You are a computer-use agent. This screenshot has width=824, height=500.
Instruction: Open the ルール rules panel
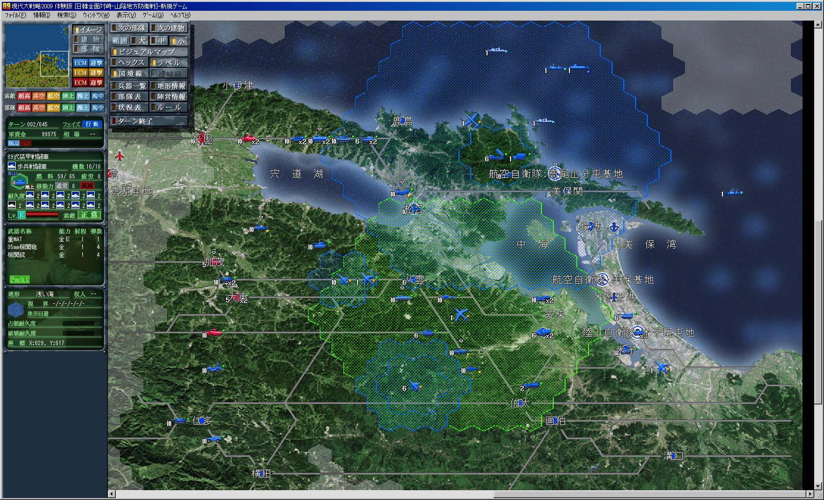pos(169,107)
